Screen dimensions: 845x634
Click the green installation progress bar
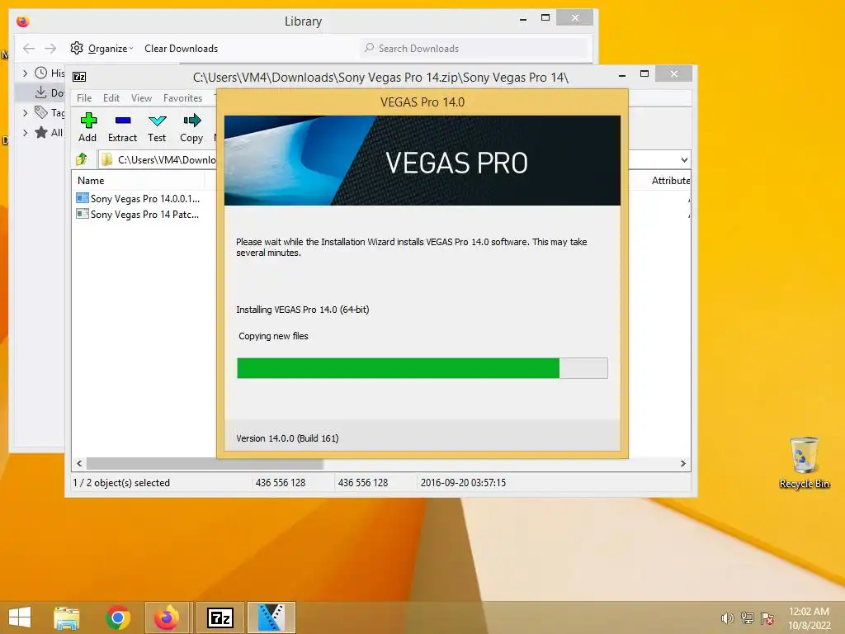pos(399,368)
